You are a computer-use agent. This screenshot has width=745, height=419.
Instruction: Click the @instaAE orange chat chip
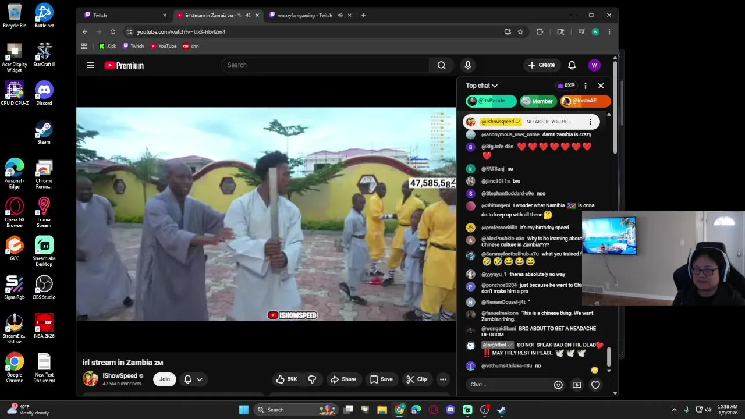tap(585, 101)
